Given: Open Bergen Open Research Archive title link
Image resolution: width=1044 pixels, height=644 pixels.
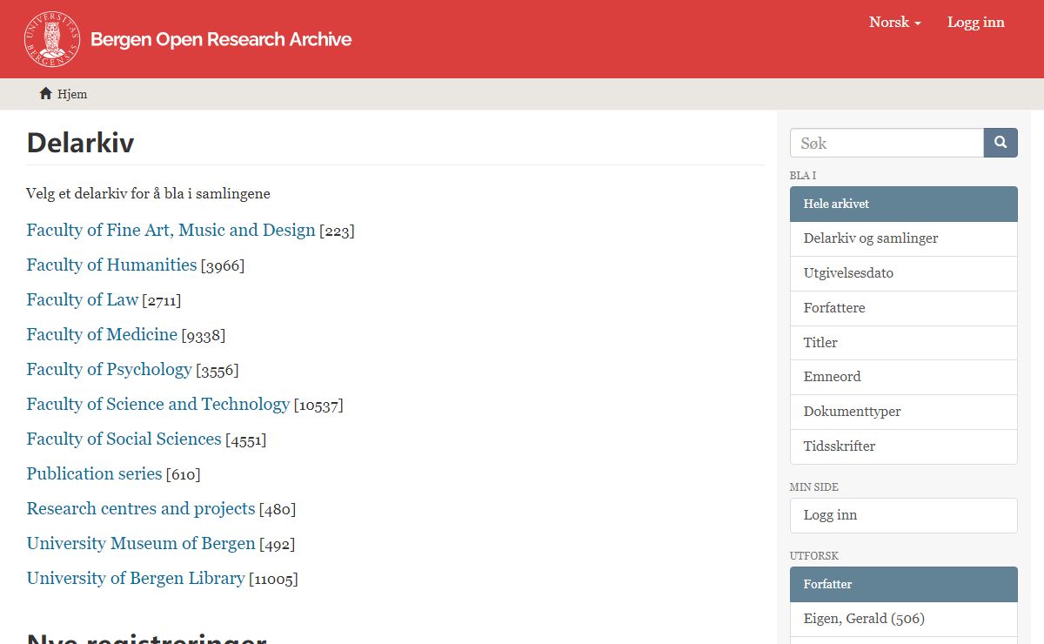Looking at the screenshot, I should point(221,39).
